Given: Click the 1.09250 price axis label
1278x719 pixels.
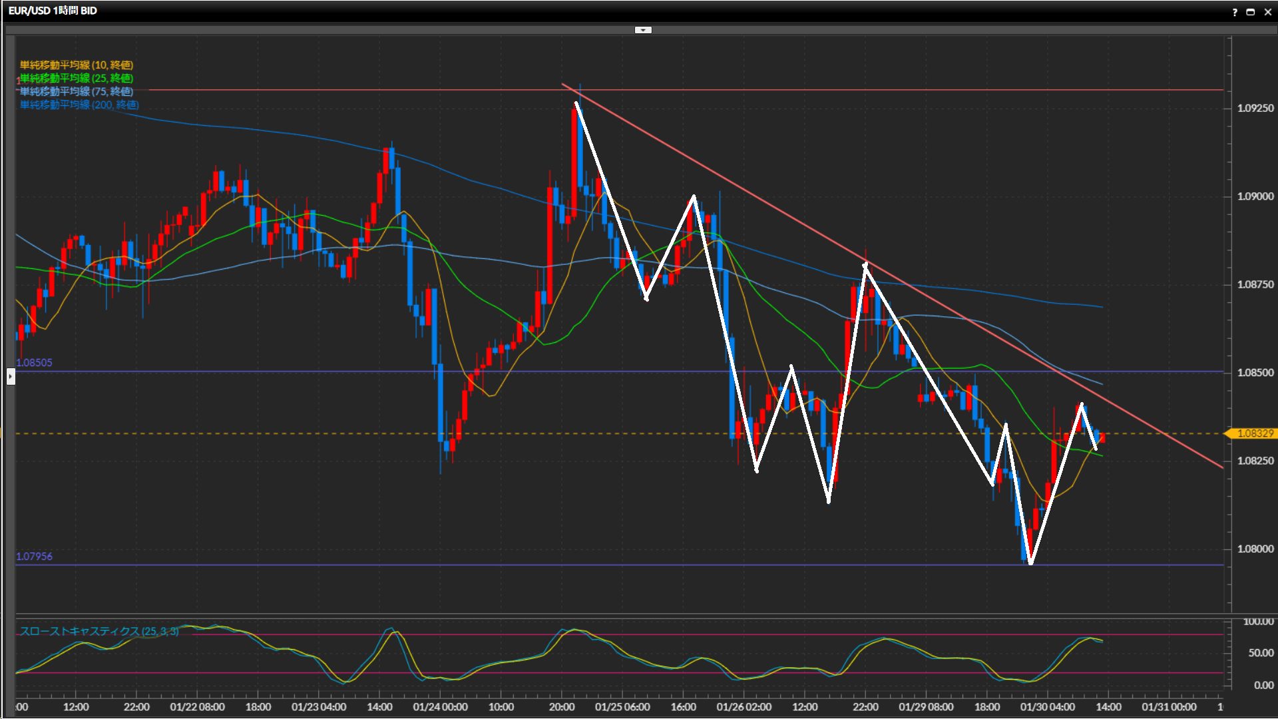Looking at the screenshot, I should click(x=1255, y=108).
